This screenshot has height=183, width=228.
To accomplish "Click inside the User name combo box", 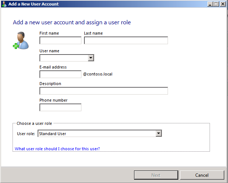I will [x=64, y=58].
